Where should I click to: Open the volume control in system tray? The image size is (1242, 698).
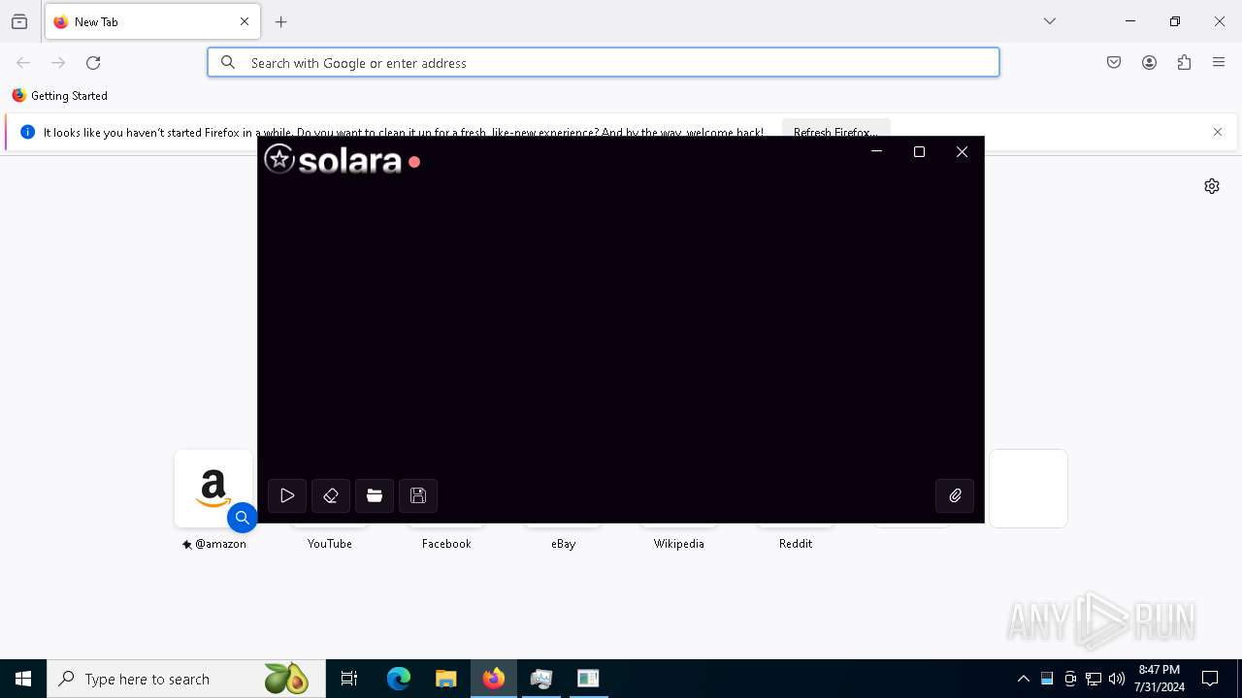(x=1117, y=679)
